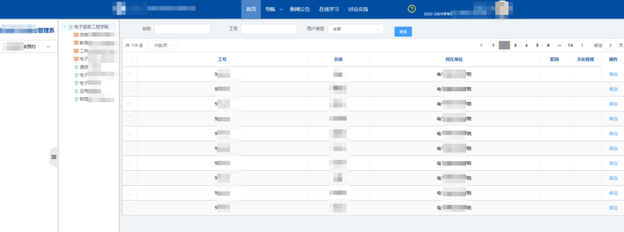Open the 用户类型 dropdown showing 全部
The height and width of the screenshot is (232, 624).
[355, 29]
